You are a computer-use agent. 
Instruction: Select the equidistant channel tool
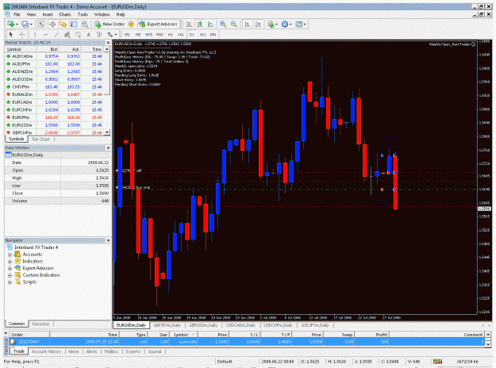67,34
